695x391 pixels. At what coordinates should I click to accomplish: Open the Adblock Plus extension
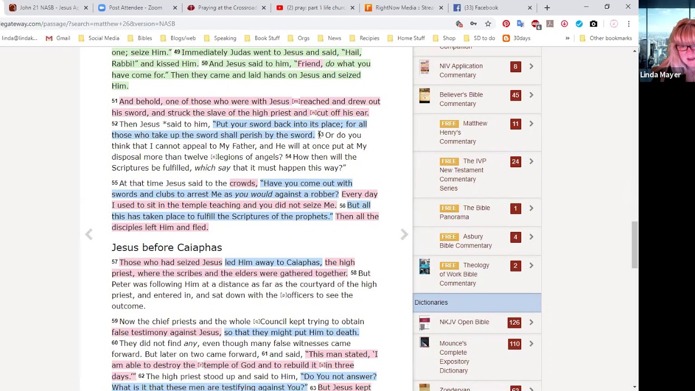[x=535, y=24]
